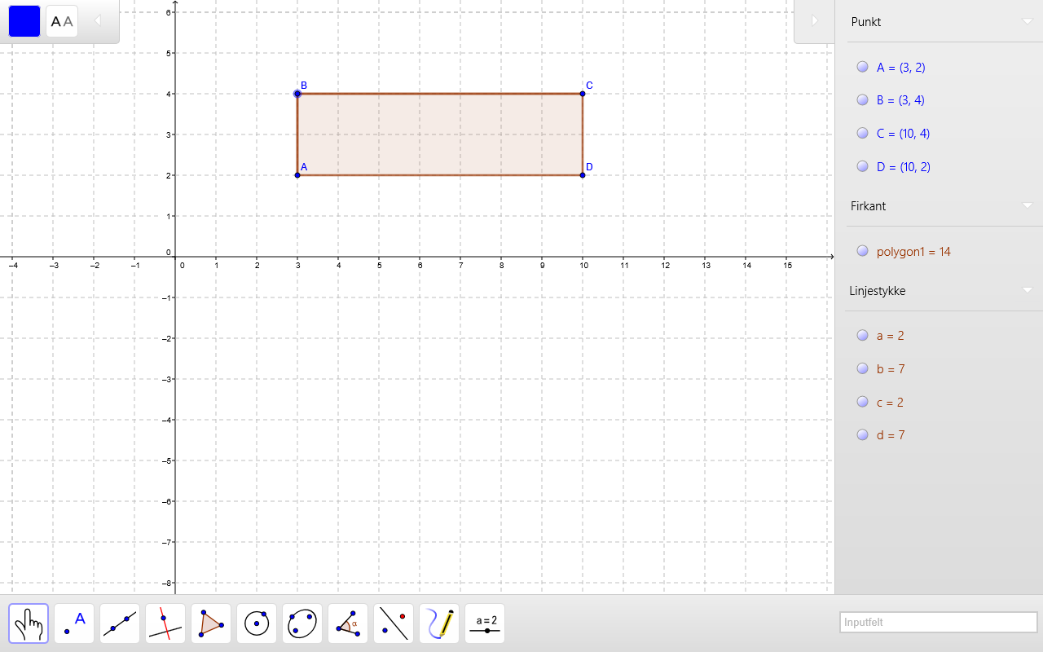
Task: Select the Perpendicular Line tool
Action: click(165, 623)
